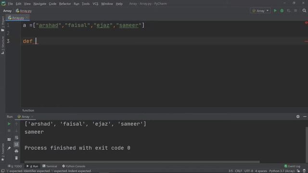Open the Tools menu
The width and height of the screenshot is (308, 173).
coord(86,4)
